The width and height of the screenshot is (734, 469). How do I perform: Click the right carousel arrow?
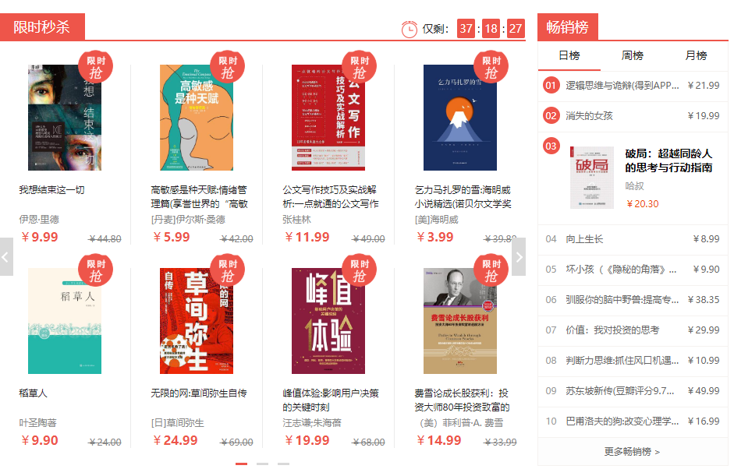click(519, 257)
